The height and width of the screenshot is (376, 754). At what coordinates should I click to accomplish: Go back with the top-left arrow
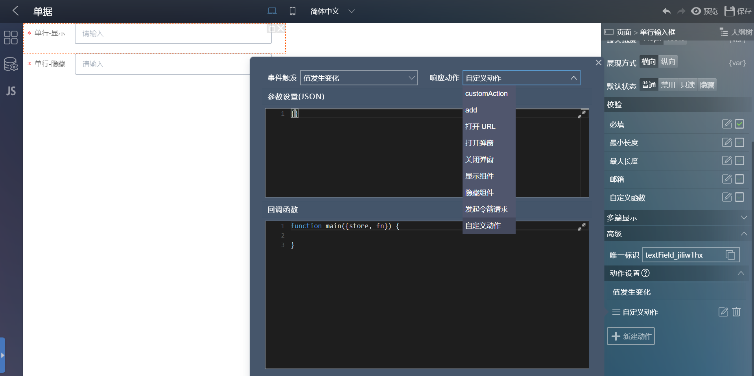coord(15,11)
